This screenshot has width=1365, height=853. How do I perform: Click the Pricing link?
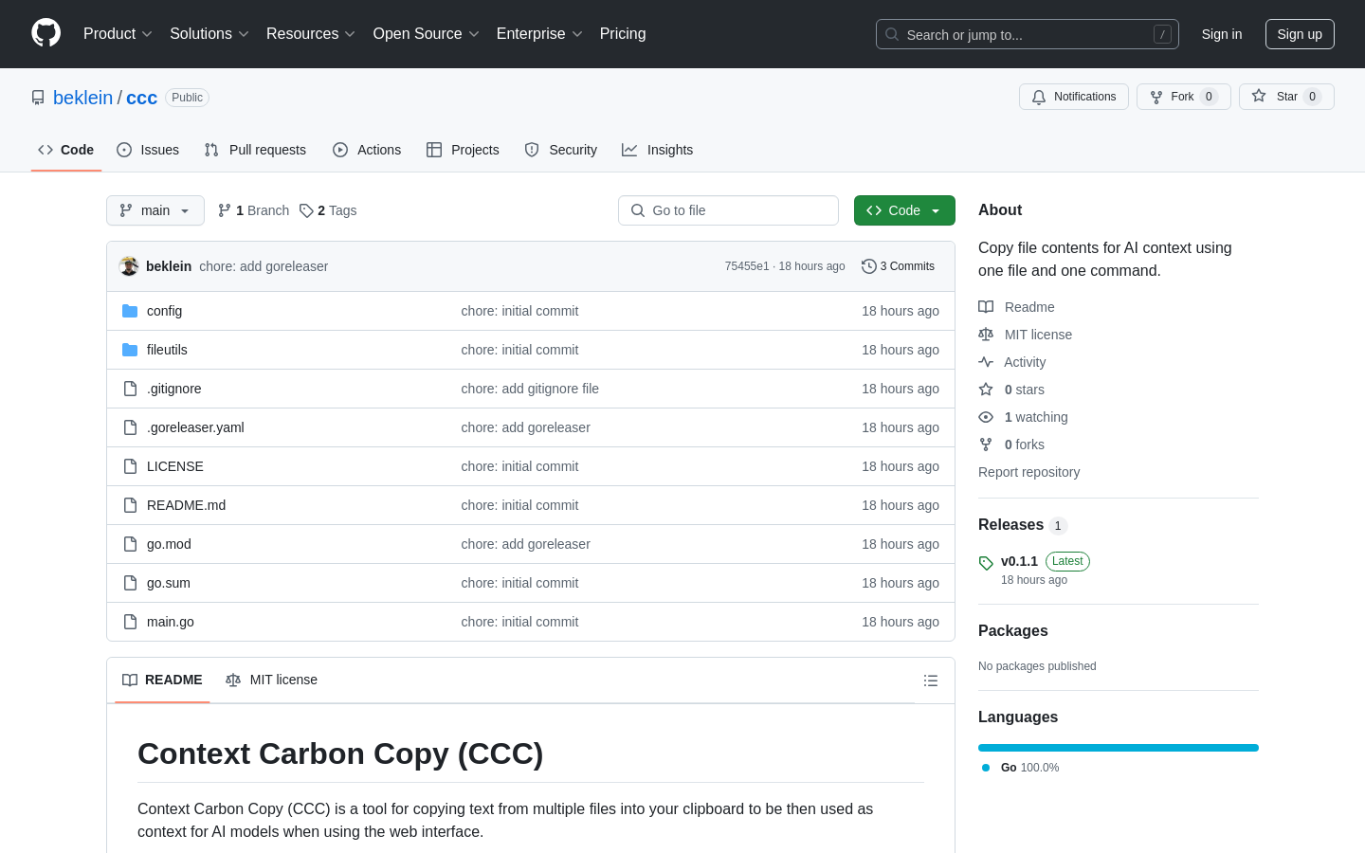pos(623,34)
